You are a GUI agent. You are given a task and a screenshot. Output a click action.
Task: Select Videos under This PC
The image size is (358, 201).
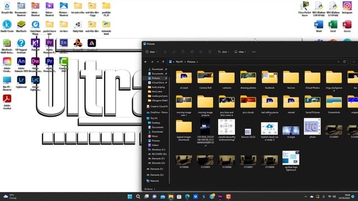(x=155, y=145)
